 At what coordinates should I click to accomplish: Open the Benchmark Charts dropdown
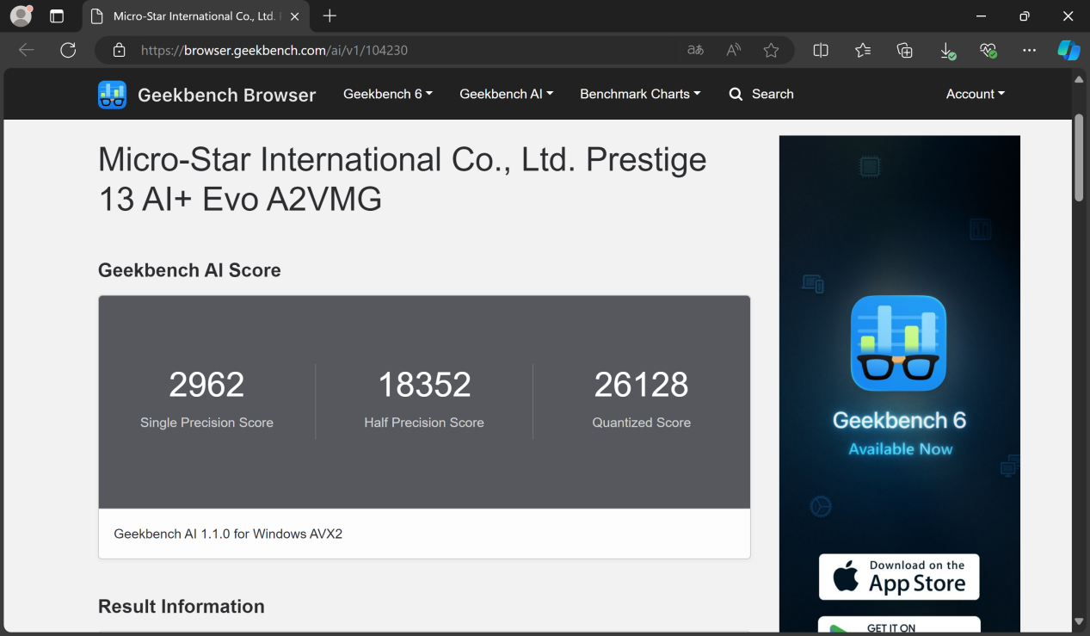pyautogui.click(x=640, y=94)
